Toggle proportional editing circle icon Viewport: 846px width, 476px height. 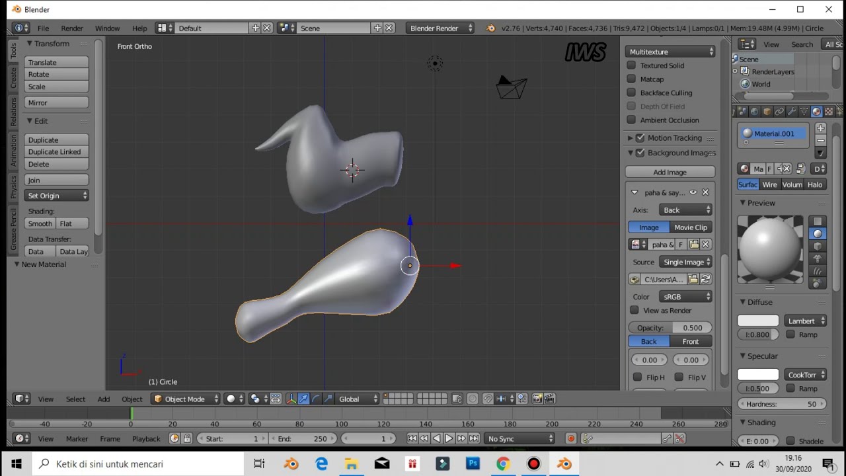point(473,399)
